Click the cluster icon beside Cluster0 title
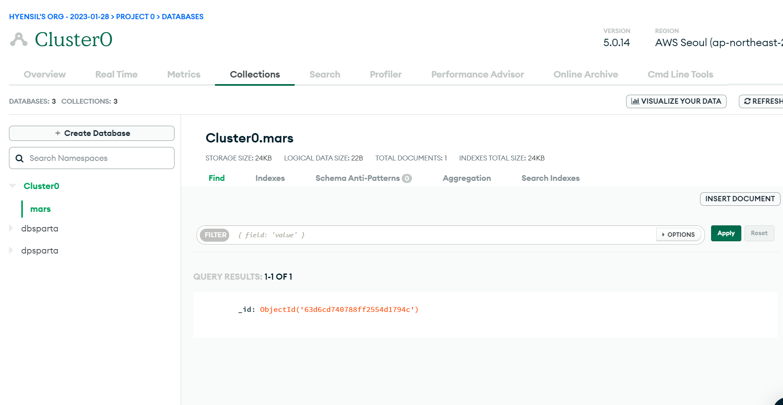Screen dimensions: 783x405 [x=19, y=40]
